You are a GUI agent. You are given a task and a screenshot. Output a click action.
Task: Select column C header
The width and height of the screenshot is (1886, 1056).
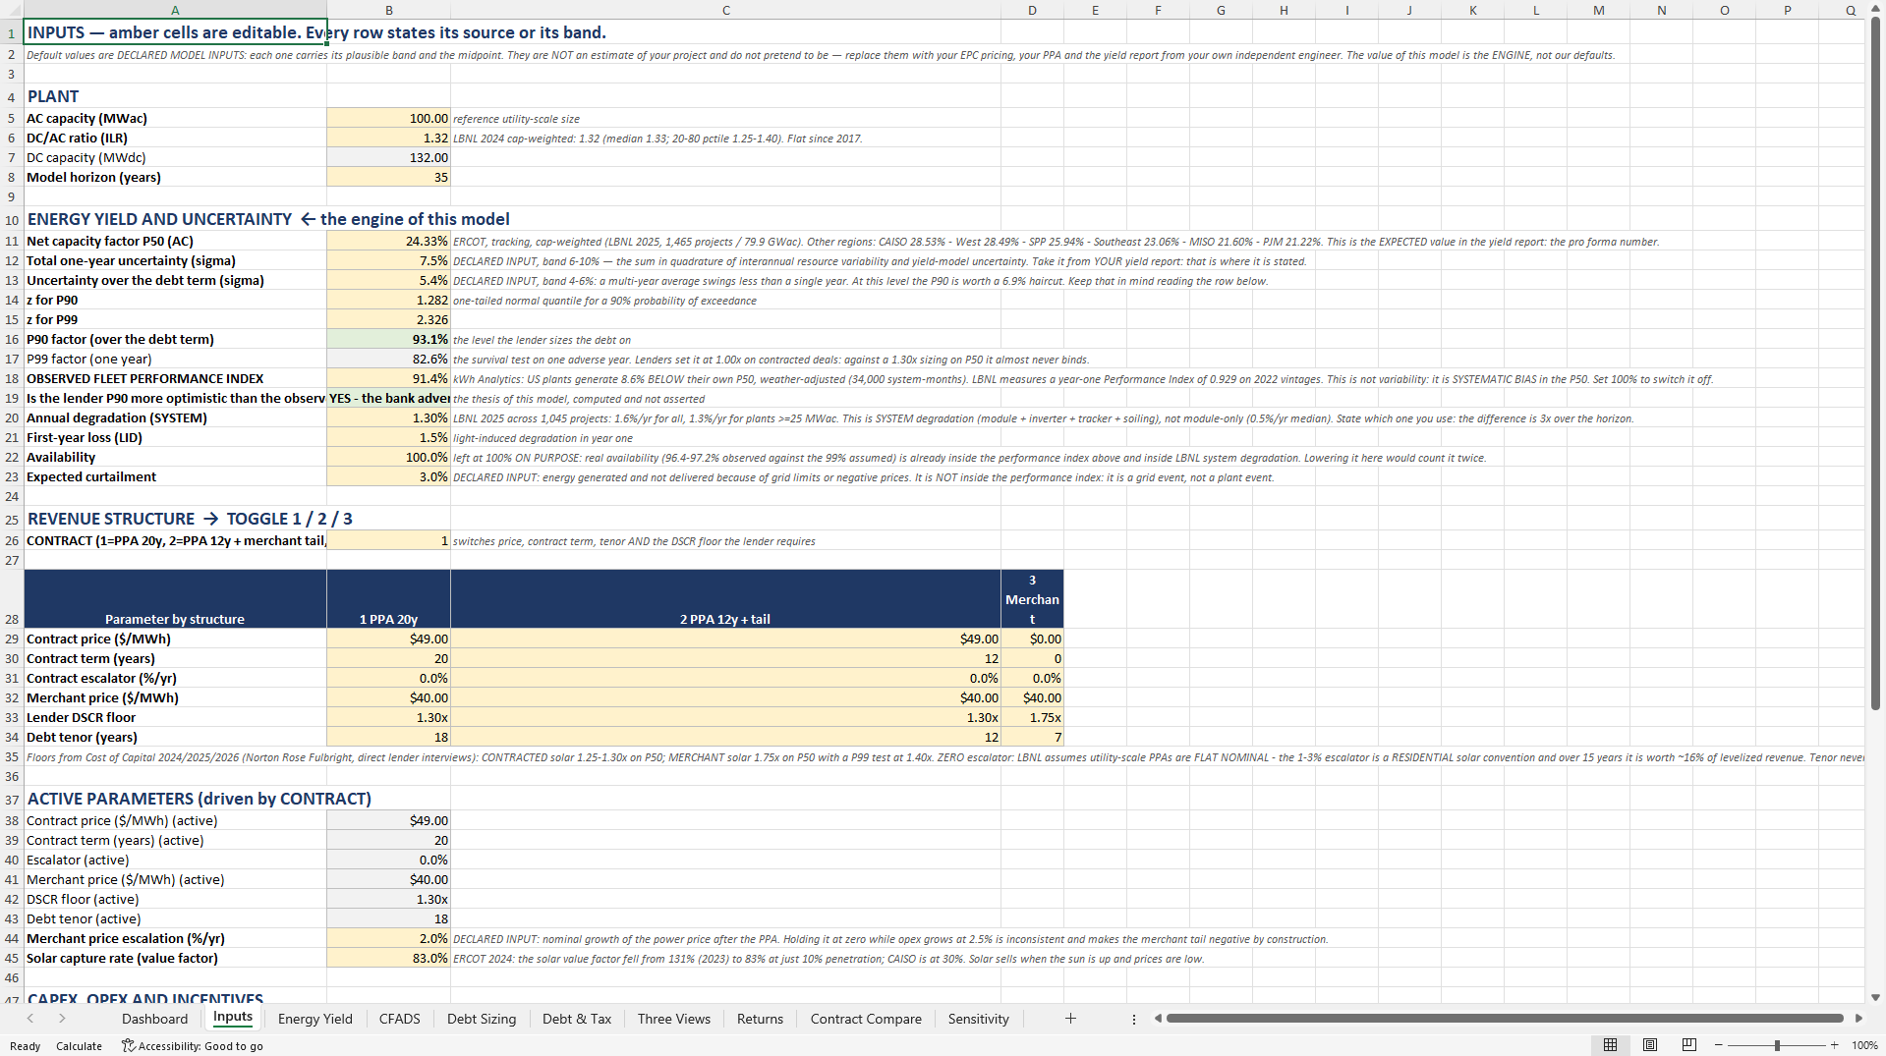[725, 10]
